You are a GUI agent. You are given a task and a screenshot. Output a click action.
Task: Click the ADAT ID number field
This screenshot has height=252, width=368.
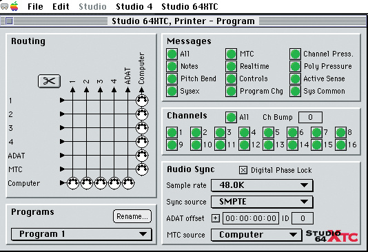(303, 218)
